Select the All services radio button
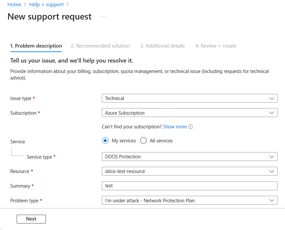285x230 pixels. coord(143,140)
